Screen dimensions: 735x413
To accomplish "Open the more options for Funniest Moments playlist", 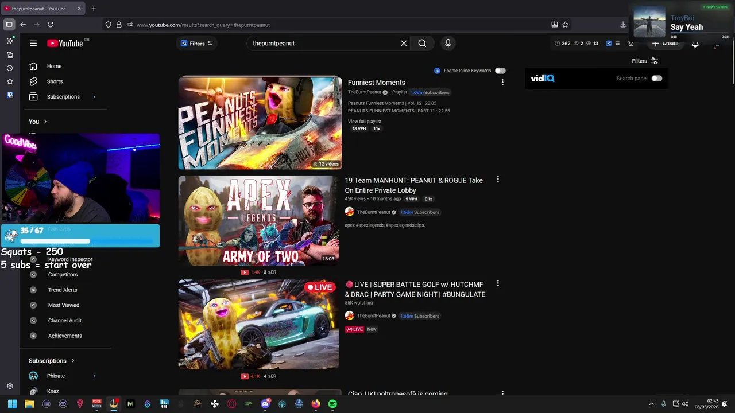I will (502, 83).
